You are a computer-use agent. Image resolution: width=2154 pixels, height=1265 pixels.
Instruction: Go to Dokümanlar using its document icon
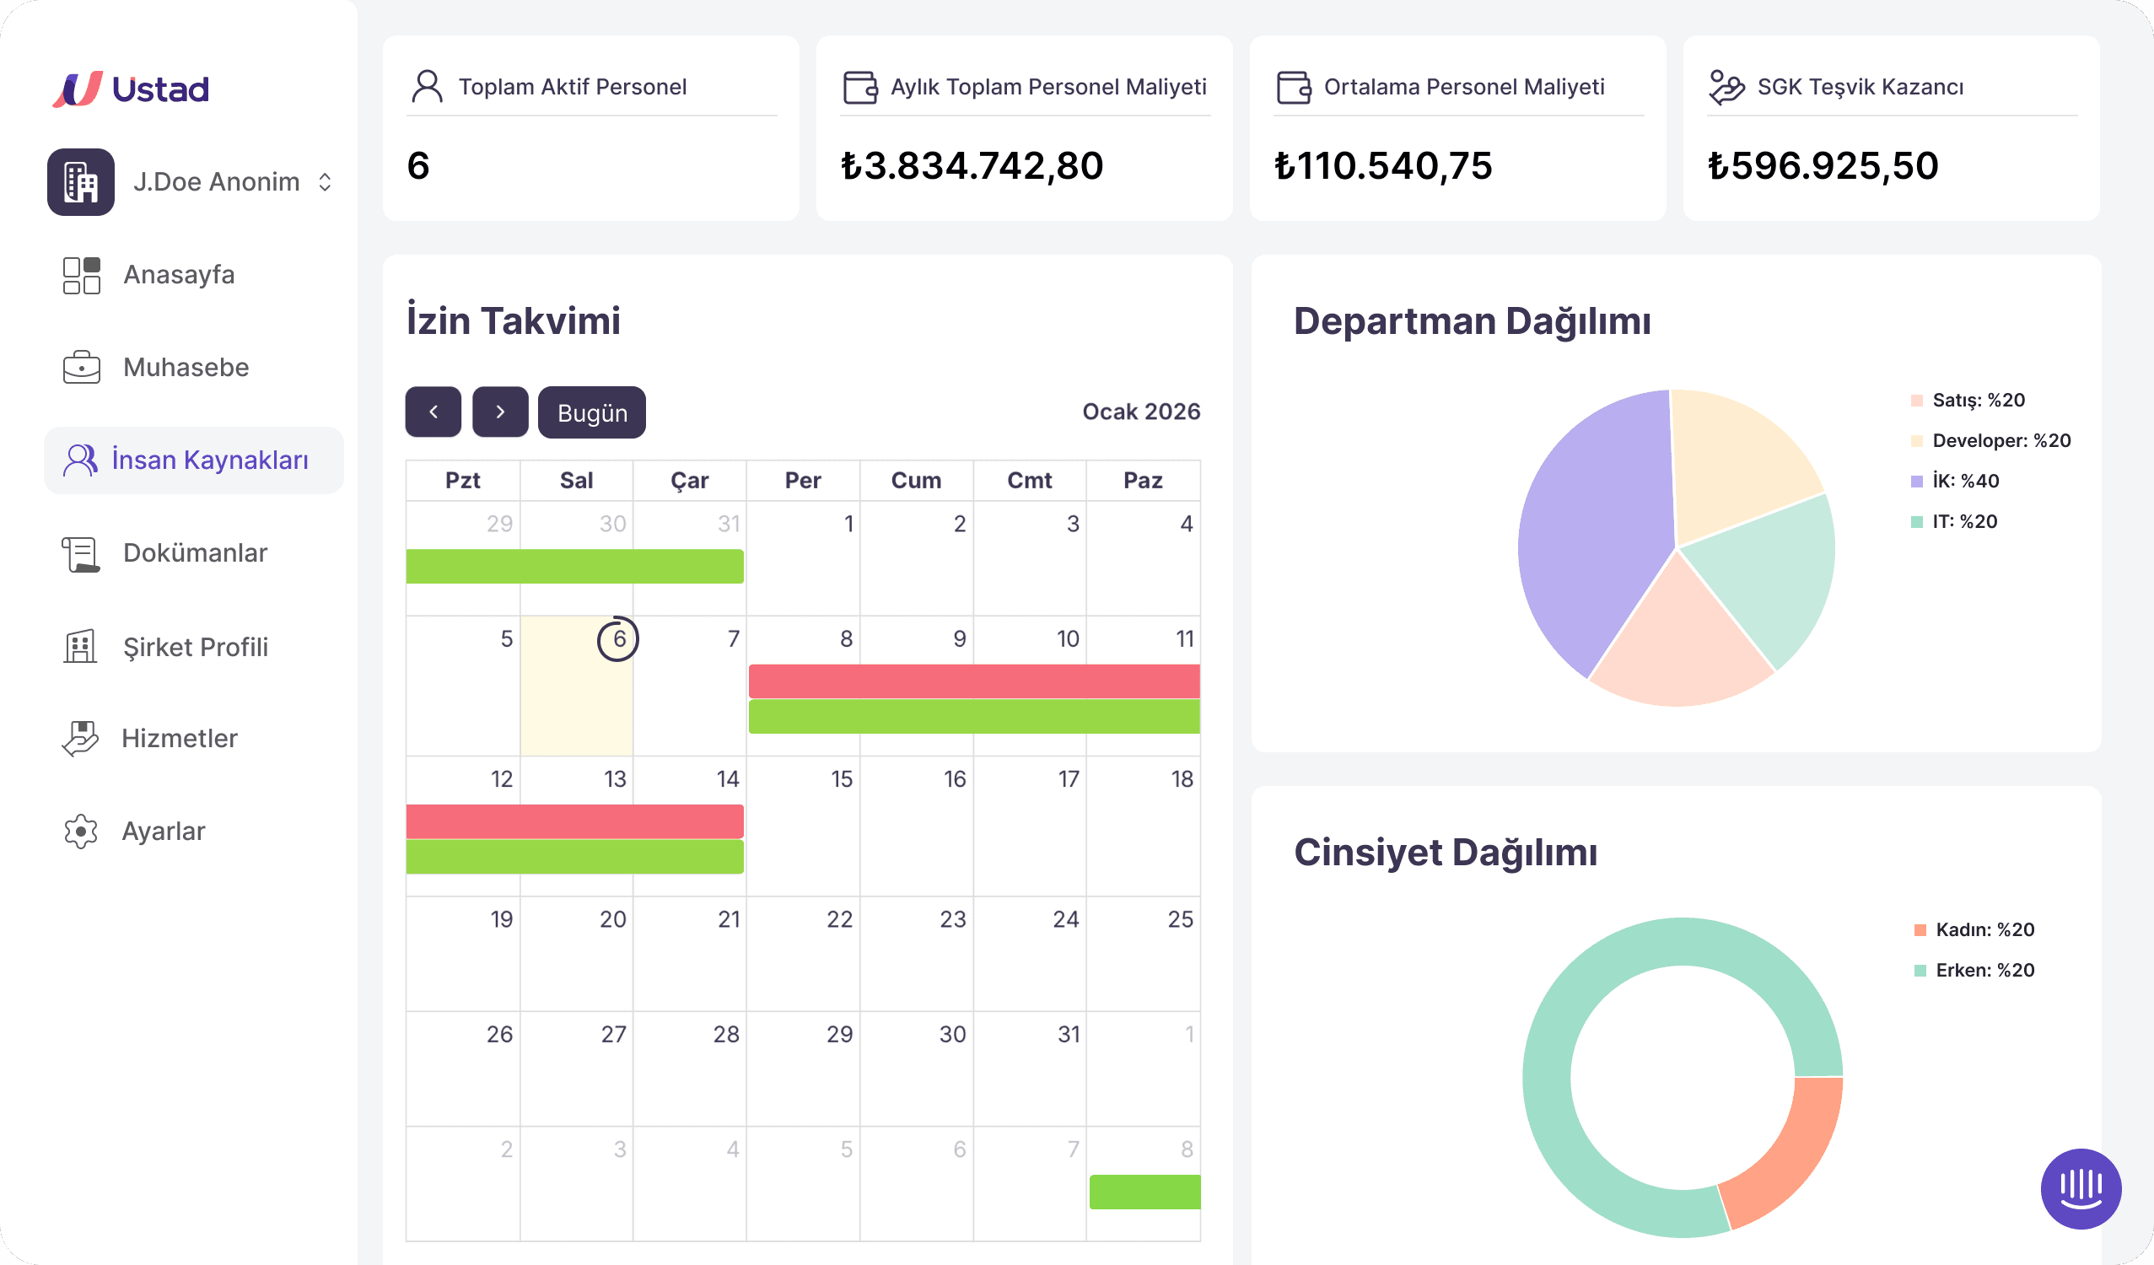(80, 553)
